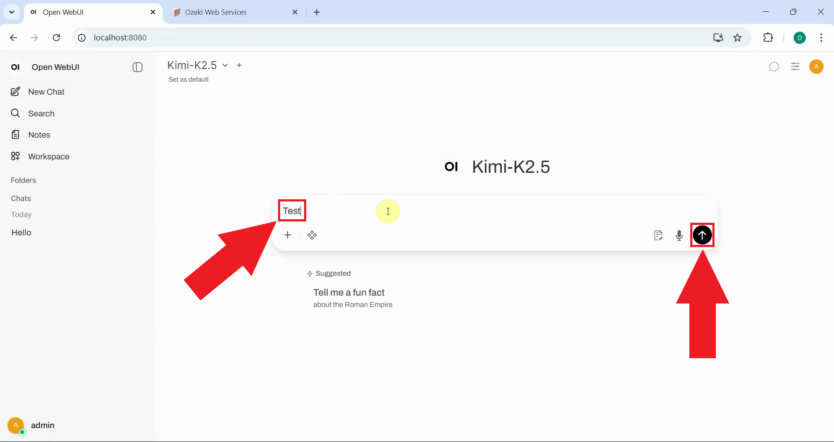Viewport: 834px width, 442px height.
Task: Open the Notes section
Action: coord(38,134)
